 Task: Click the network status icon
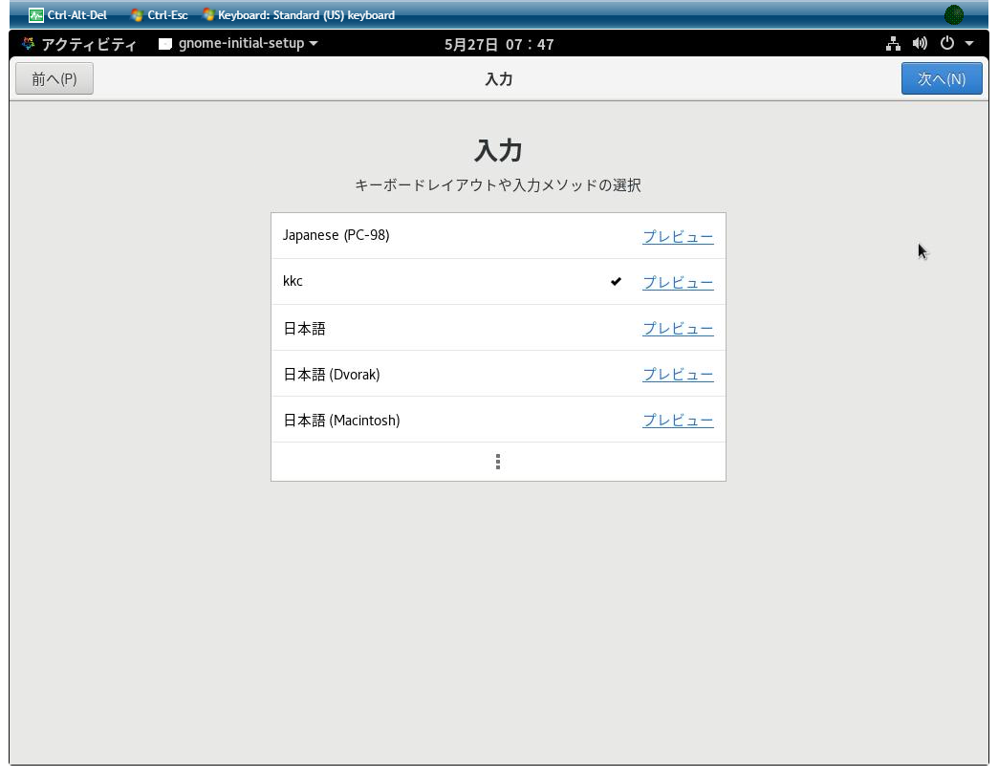[893, 44]
